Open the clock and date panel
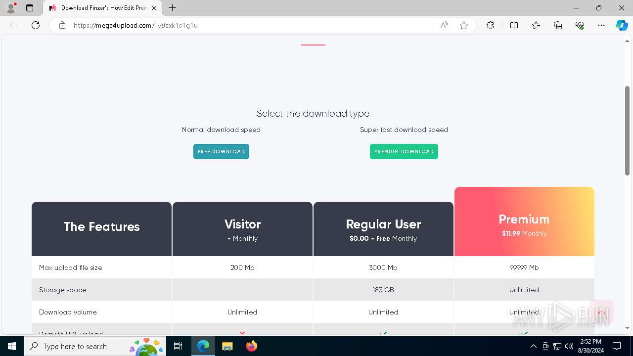This screenshot has height=356, width=633. 590,346
